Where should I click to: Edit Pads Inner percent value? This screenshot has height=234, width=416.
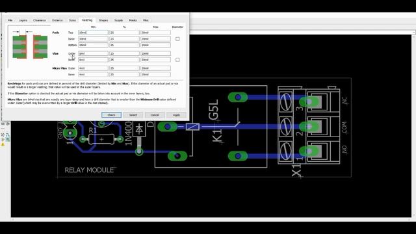[x=124, y=39]
